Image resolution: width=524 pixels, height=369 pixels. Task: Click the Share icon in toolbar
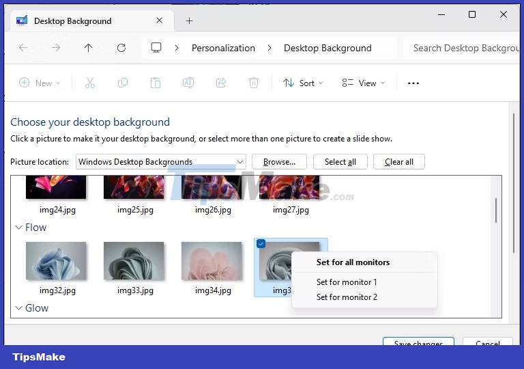[221, 83]
